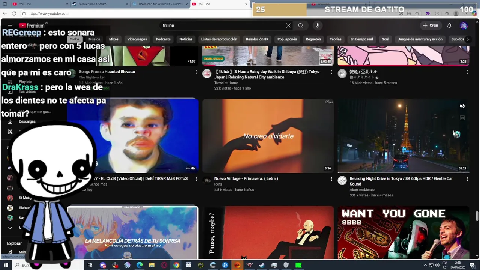Close the active YouTube browser tab
The height and width of the screenshot is (270, 480).
coord(246,4)
